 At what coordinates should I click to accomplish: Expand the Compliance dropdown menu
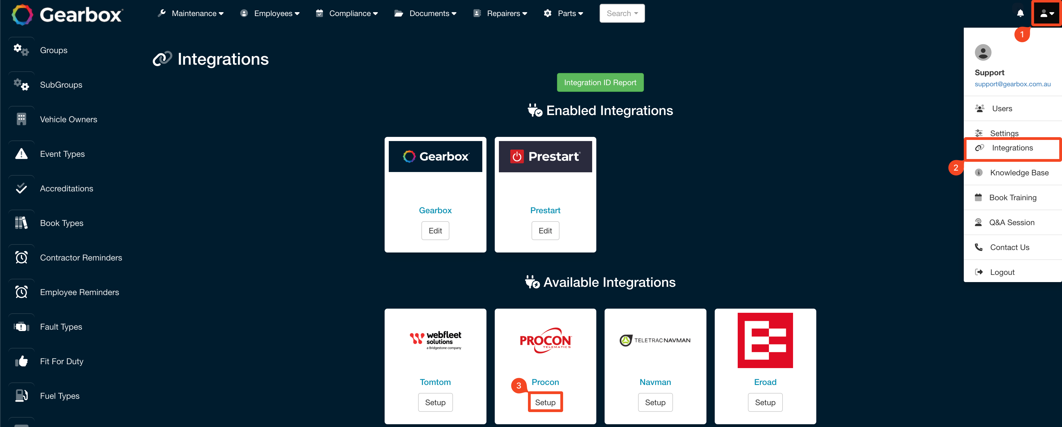(x=347, y=14)
